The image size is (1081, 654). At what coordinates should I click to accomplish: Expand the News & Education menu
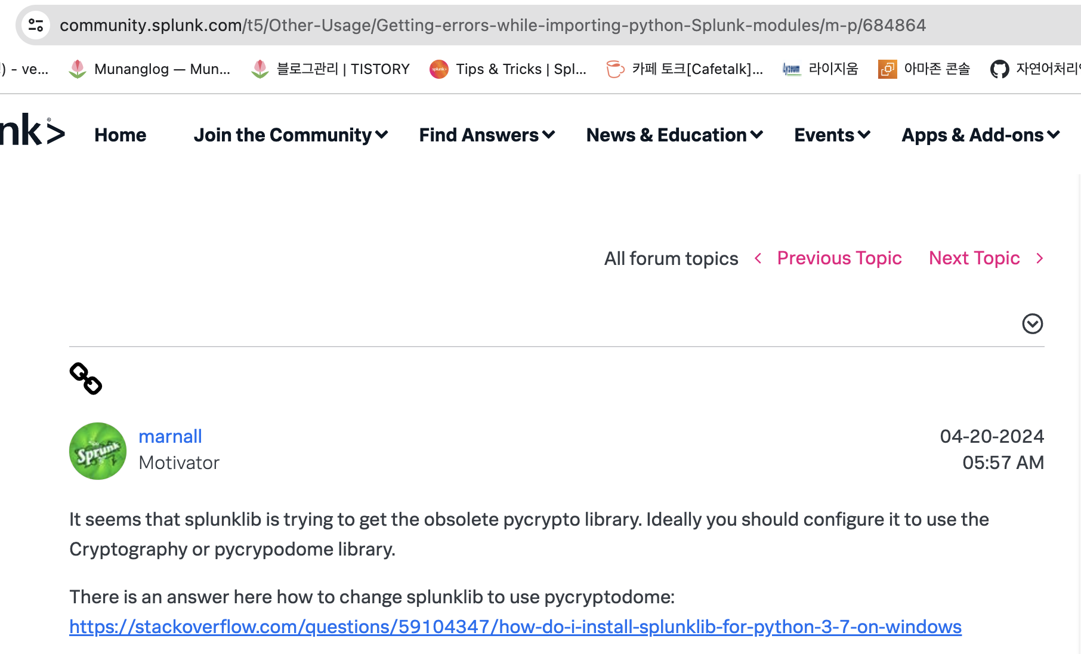tap(675, 135)
